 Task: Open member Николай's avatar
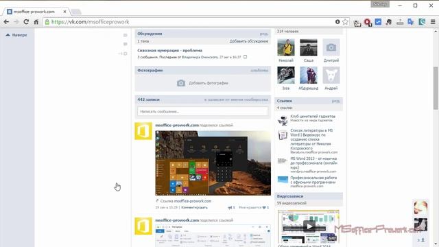coord(286,47)
